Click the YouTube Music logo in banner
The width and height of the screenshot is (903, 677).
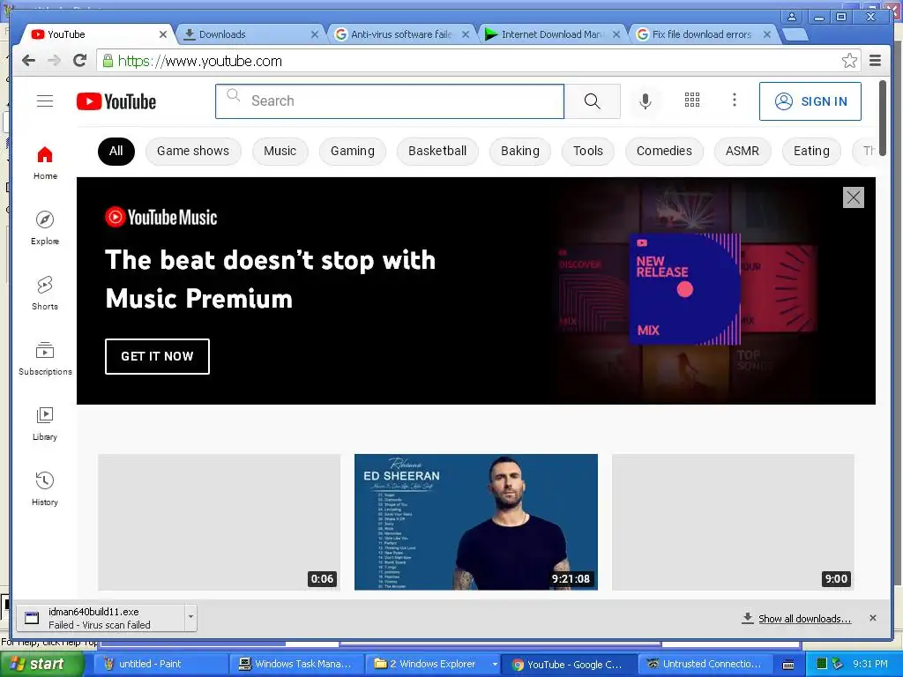(x=161, y=217)
